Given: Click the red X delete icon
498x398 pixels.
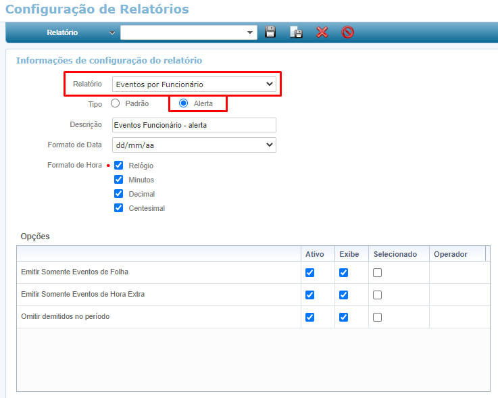Looking at the screenshot, I should [322, 32].
